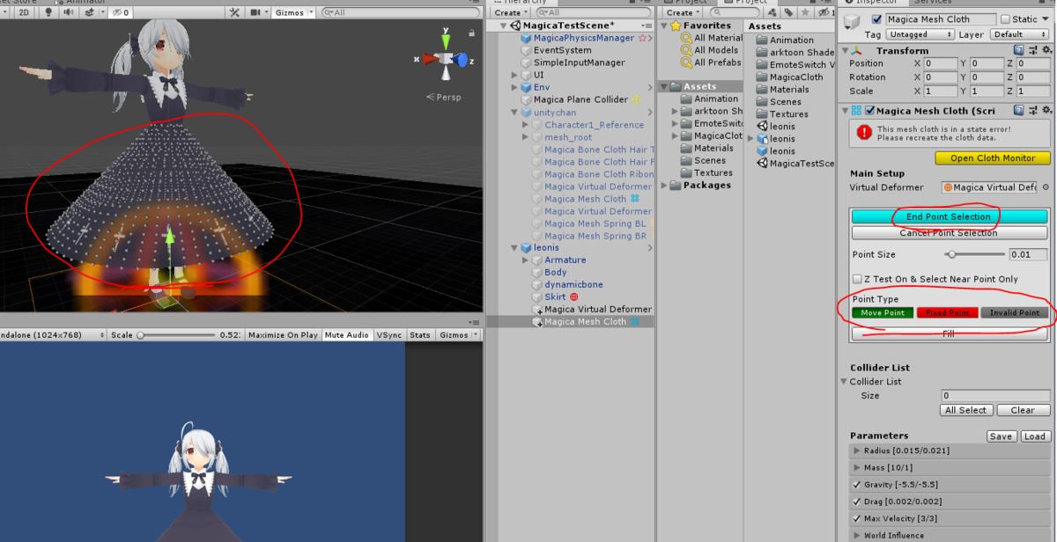Toggle 2D scene view mode
The width and height of the screenshot is (1057, 542).
pos(24,12)
